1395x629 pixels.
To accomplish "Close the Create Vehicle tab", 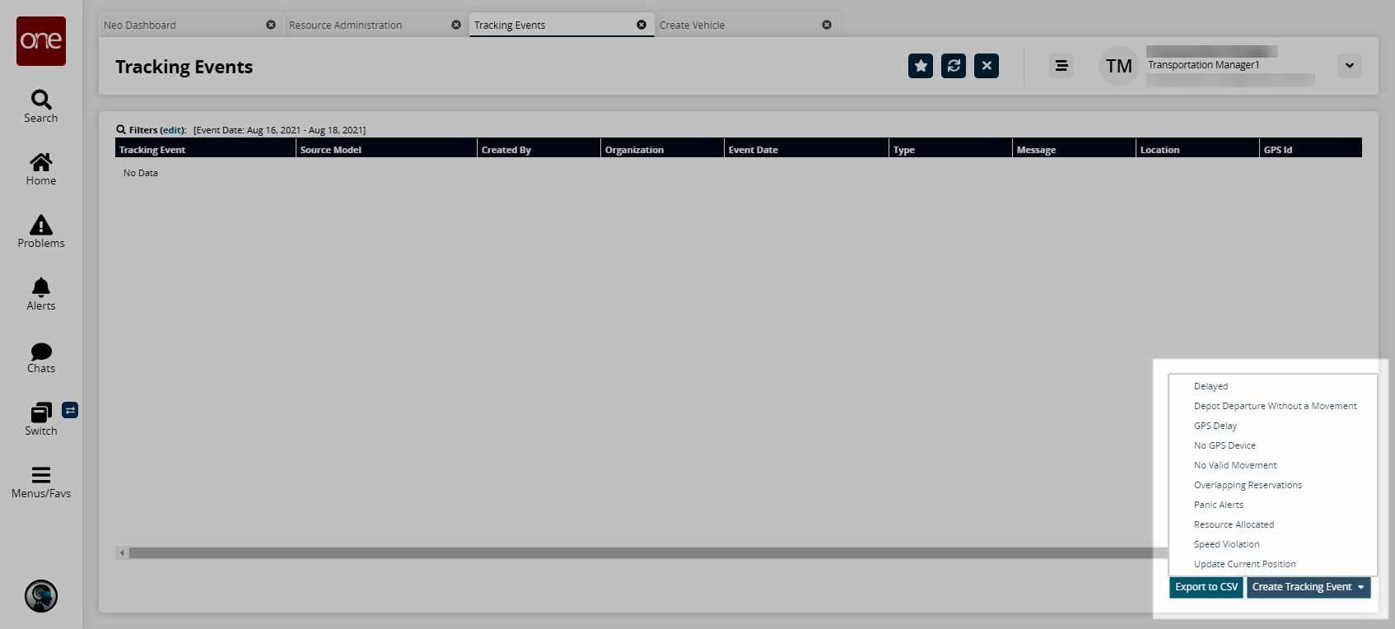I will tap(827, 25).
